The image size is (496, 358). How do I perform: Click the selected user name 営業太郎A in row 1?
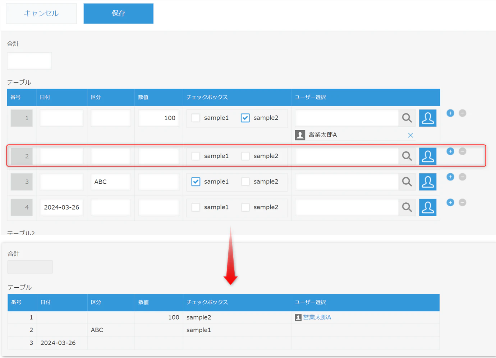tap(323, 135)
